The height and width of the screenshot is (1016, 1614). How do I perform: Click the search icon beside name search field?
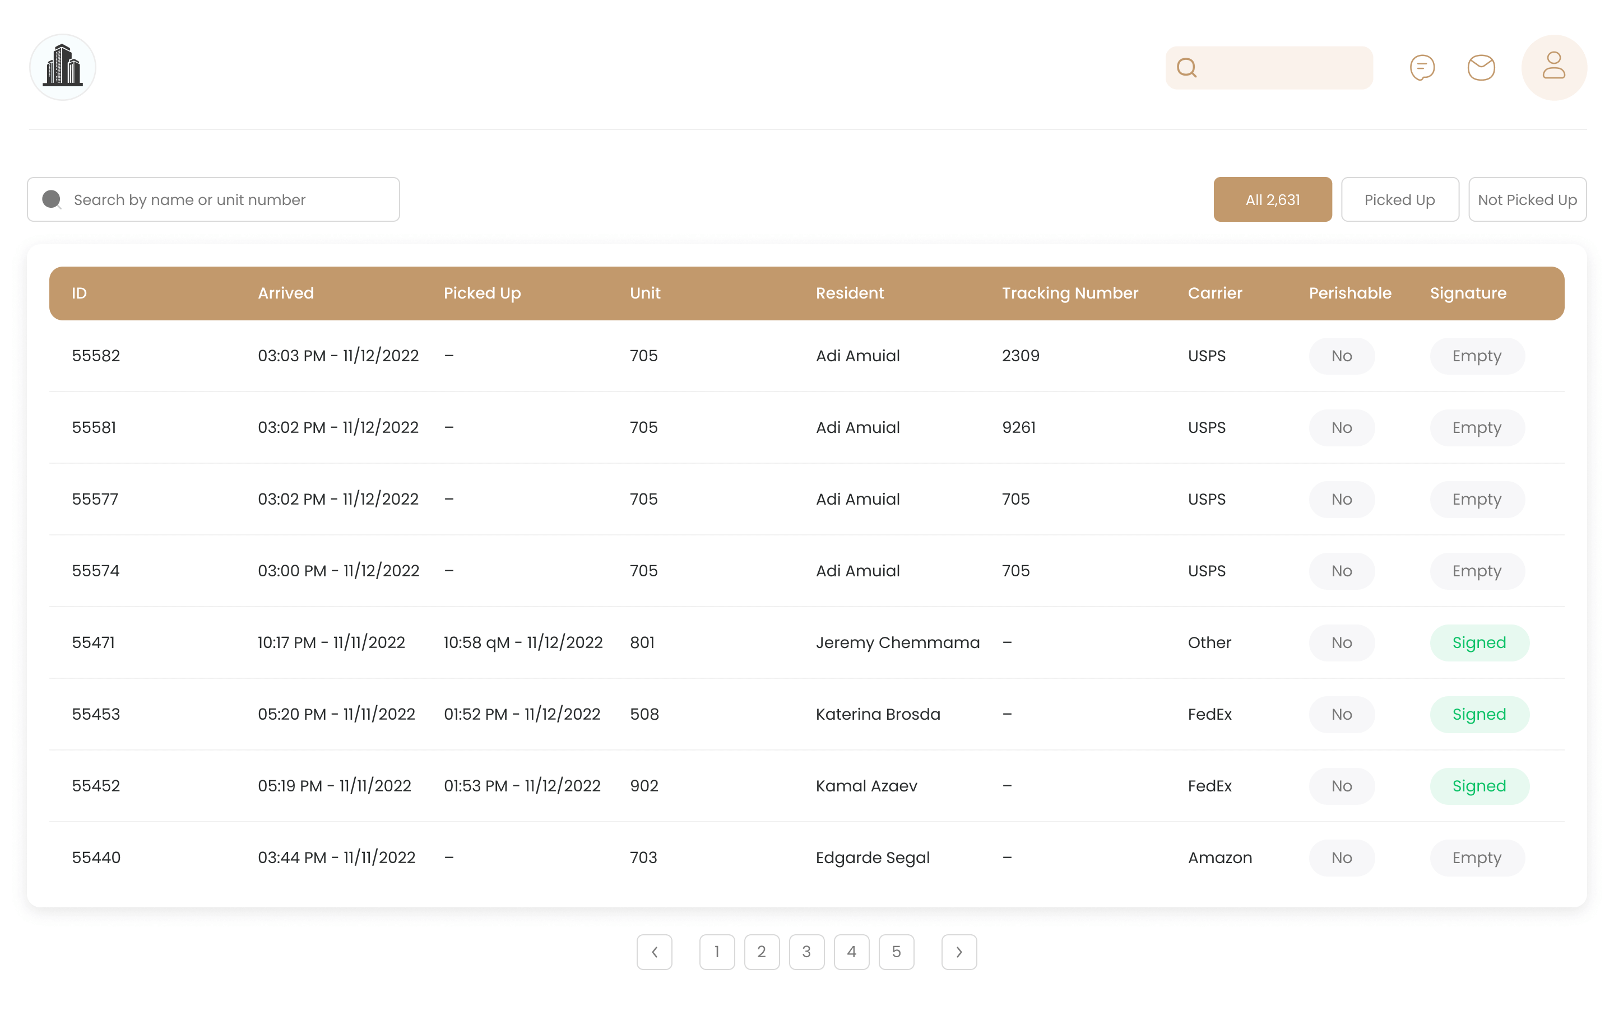coord(52,199)
